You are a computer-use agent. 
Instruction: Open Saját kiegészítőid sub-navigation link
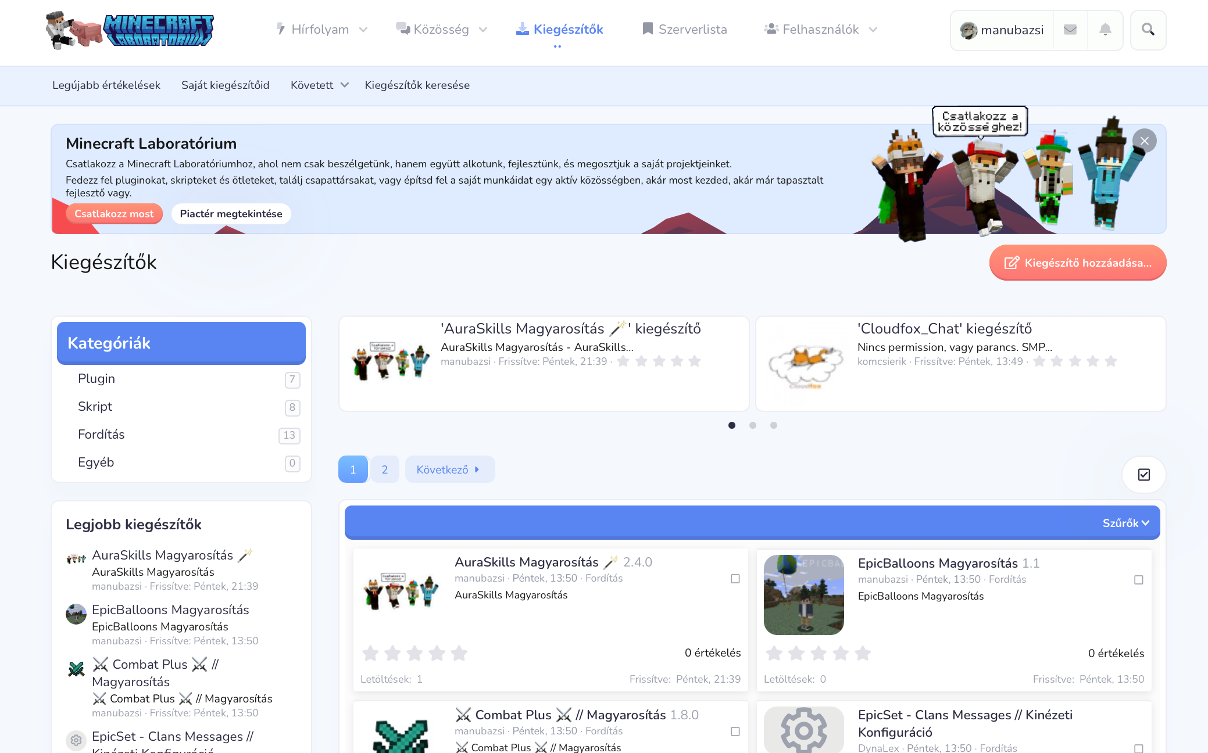click(226, 85)
